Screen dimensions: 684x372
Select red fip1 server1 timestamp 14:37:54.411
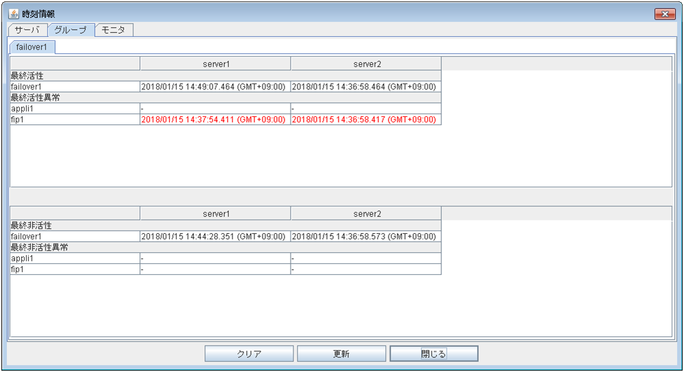pos(213,120)
